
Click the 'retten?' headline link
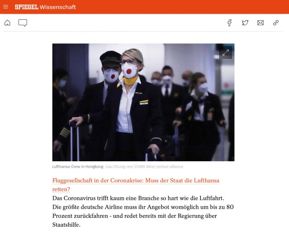click(x=61, y=189)
